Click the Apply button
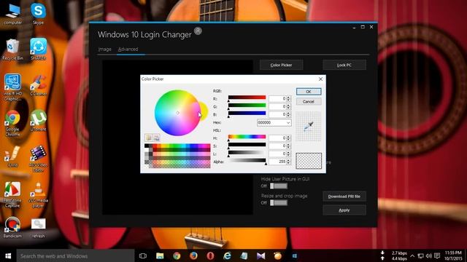467x262 pixels. tap(344, 210)
